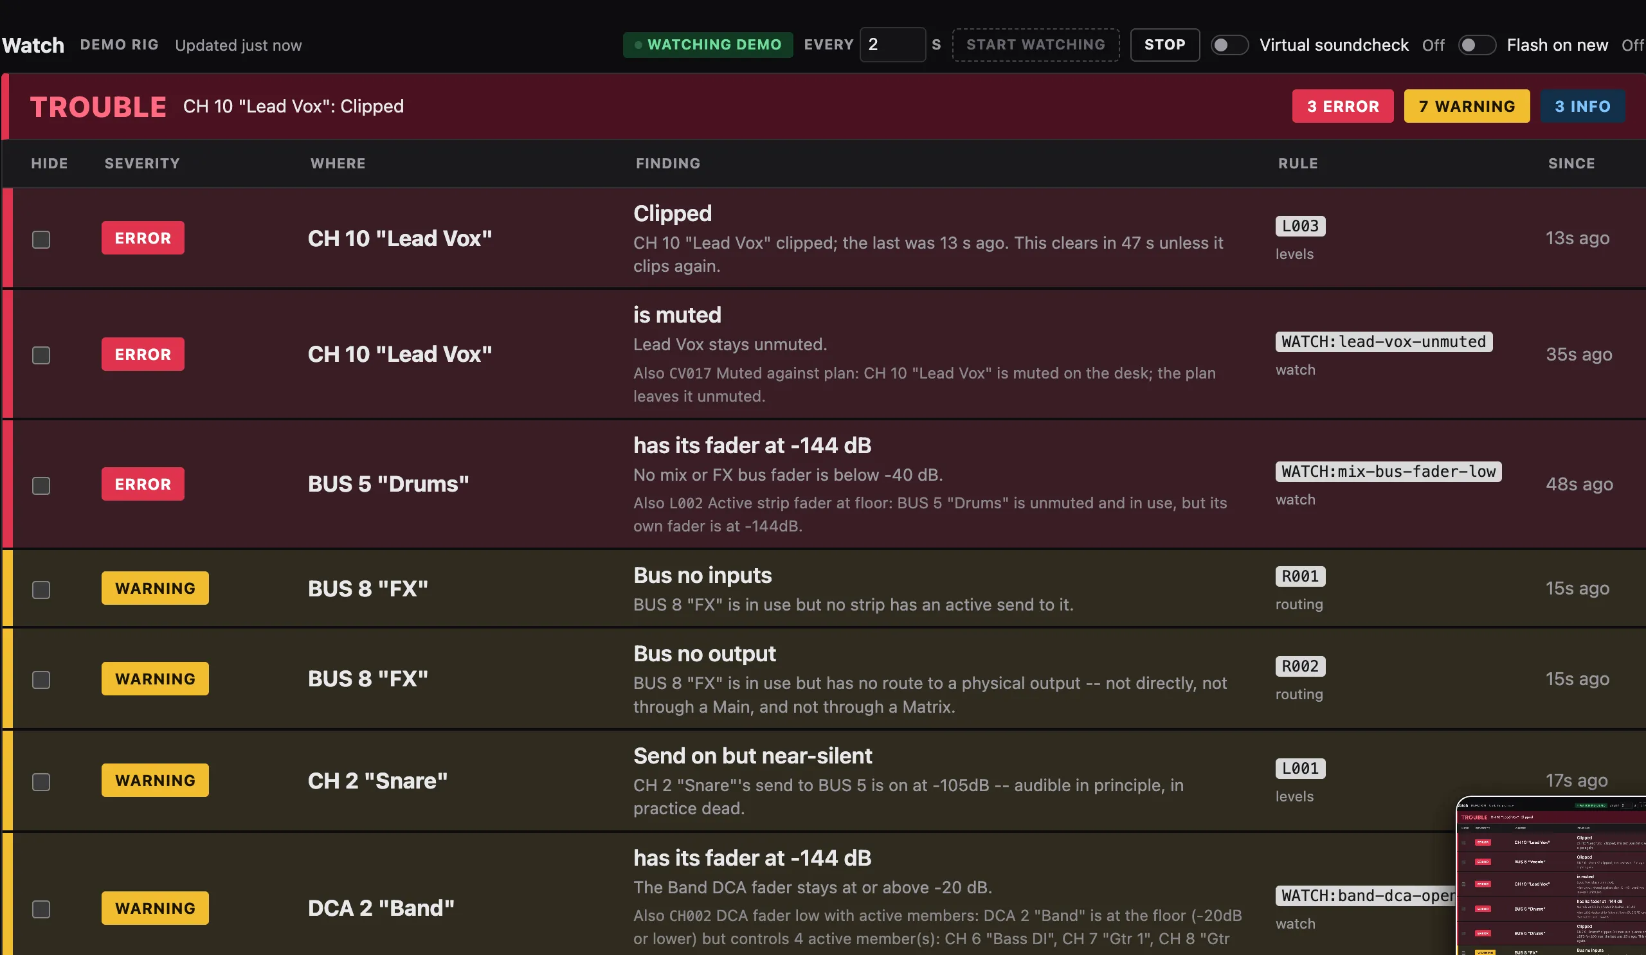Click the WATCH:lead-vox-unmuted rule tag
The height and width of the screenshot is (955, 1646).
1384,342
